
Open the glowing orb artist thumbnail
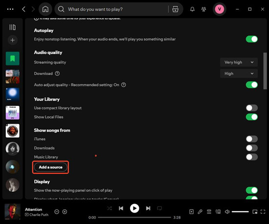[x=13, y=167]
